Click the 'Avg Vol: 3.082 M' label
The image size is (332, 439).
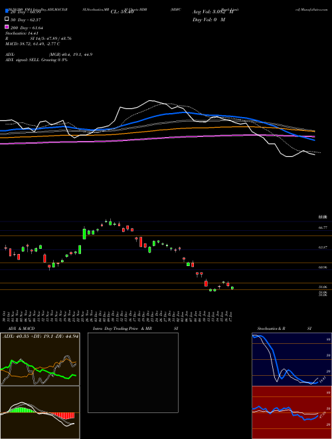pyautogui.click(x=213, y=12)
